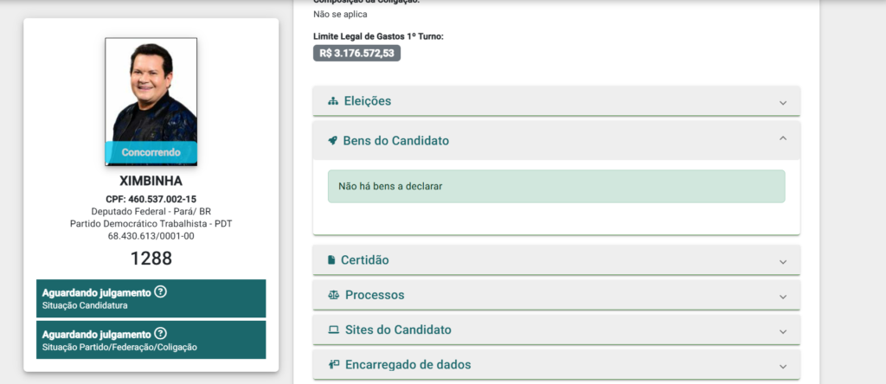Viewport: 886px width, 384px height.
Task: Click the document icon beside Certidão
Action: (331, 260)
